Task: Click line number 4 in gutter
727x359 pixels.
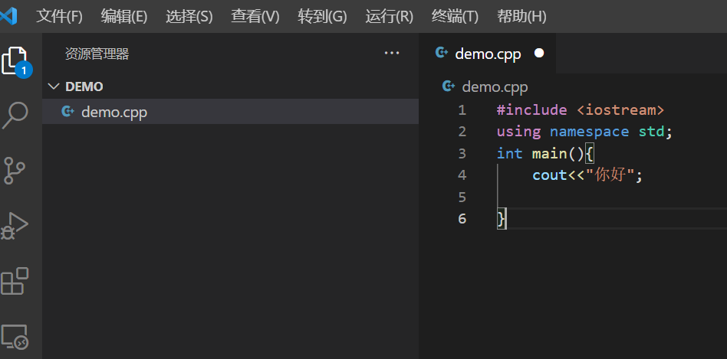Action: (x=462, y=175)
